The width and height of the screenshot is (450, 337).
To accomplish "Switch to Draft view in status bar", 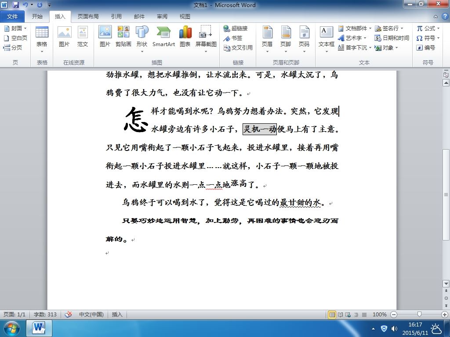I will 364,315.
